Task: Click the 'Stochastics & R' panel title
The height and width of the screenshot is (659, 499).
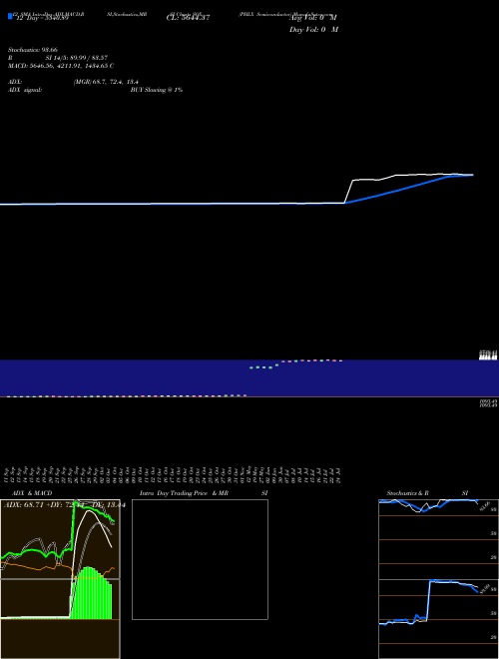Action: (x=408, y=493)
